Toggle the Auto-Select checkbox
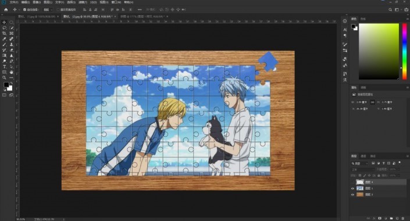410x221 pixels. [24, 10]
